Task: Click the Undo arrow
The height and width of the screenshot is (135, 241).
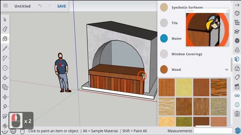Action: click(x=40, y=6)
